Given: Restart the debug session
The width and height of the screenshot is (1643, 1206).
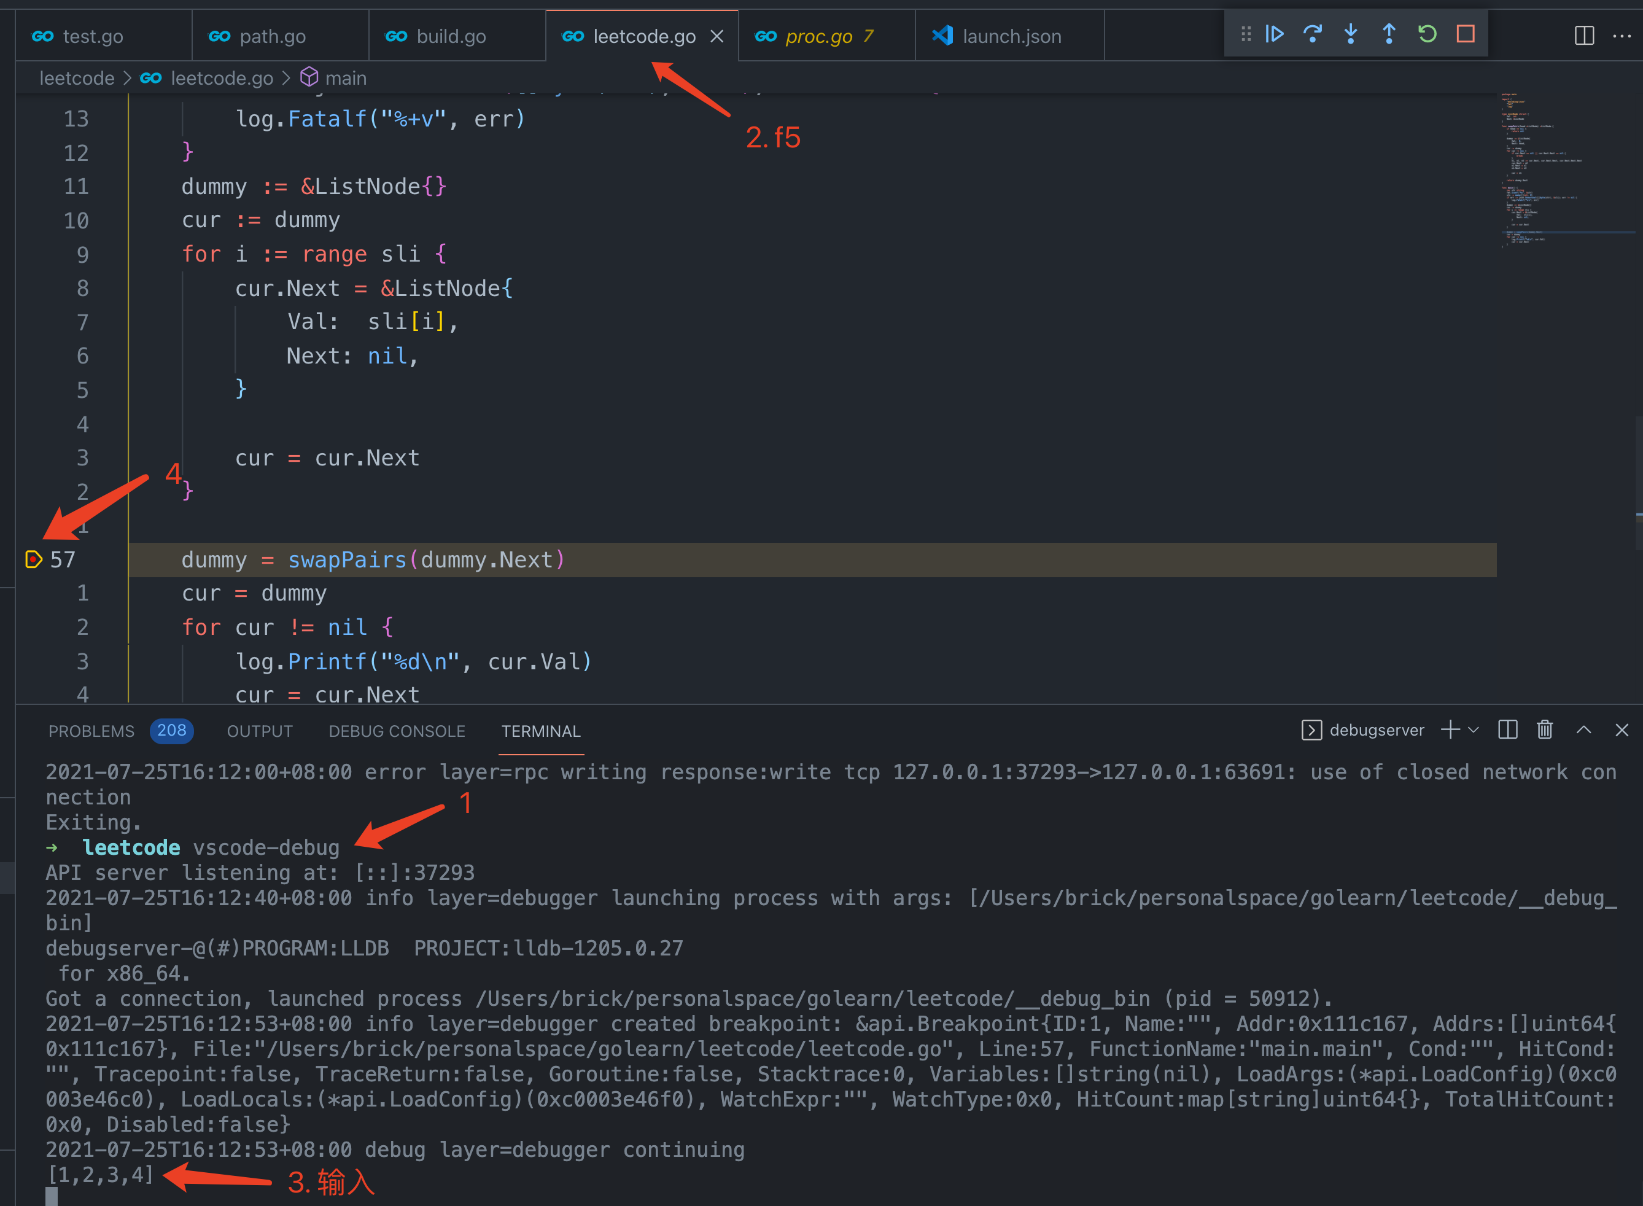Looking at the screenshot, I should (1427, 34).
